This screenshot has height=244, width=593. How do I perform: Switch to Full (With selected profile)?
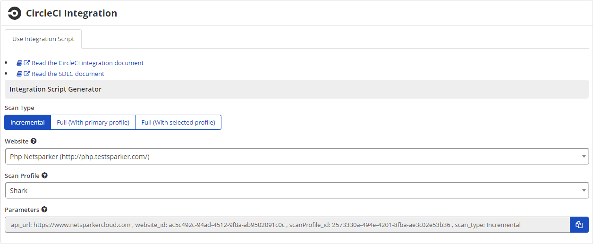(178, 122)
